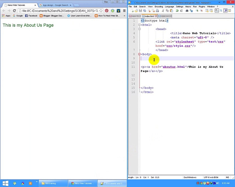235x187 pixels.
Task: Open the Google bookmark
Action: 18,16
